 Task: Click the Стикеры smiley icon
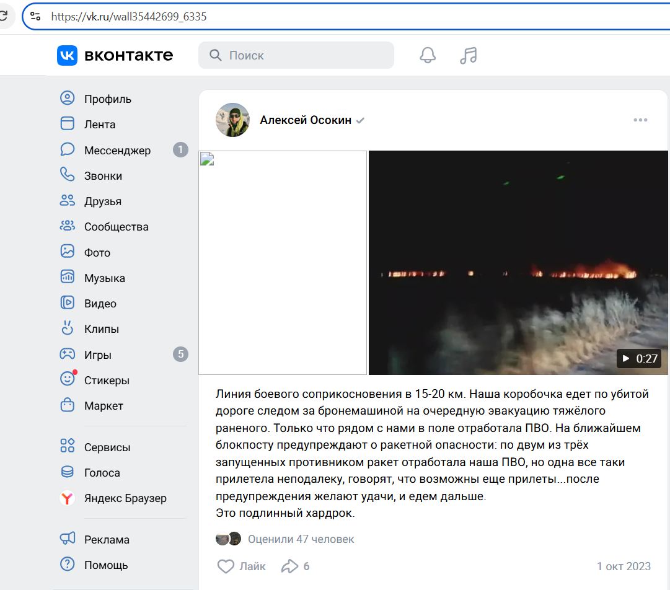pyautogui.click(x=68, y=379)
